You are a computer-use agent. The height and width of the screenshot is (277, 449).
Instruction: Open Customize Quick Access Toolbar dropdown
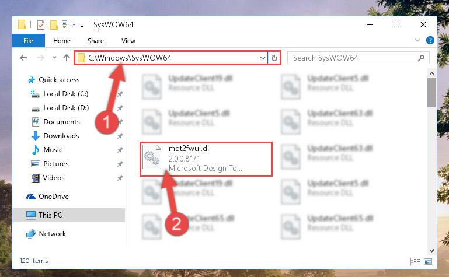point(82,26)
